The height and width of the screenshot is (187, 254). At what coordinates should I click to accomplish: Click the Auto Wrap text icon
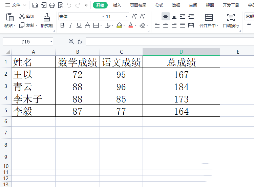[x=231, y=17]
